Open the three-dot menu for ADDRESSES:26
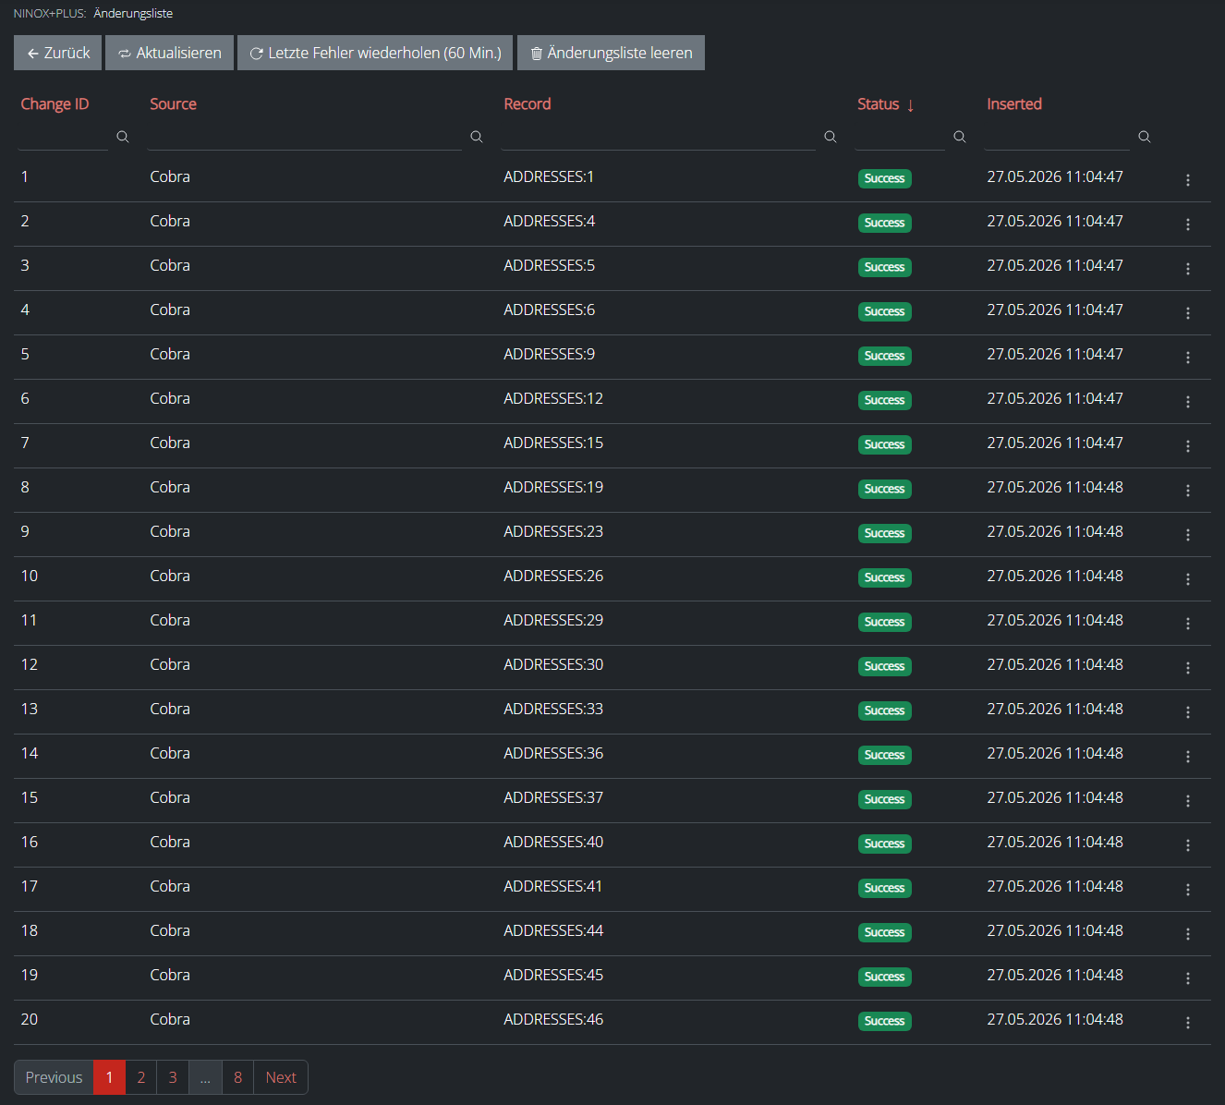Screen dimensions: 1225x1105 click(x=1188, y=579)
